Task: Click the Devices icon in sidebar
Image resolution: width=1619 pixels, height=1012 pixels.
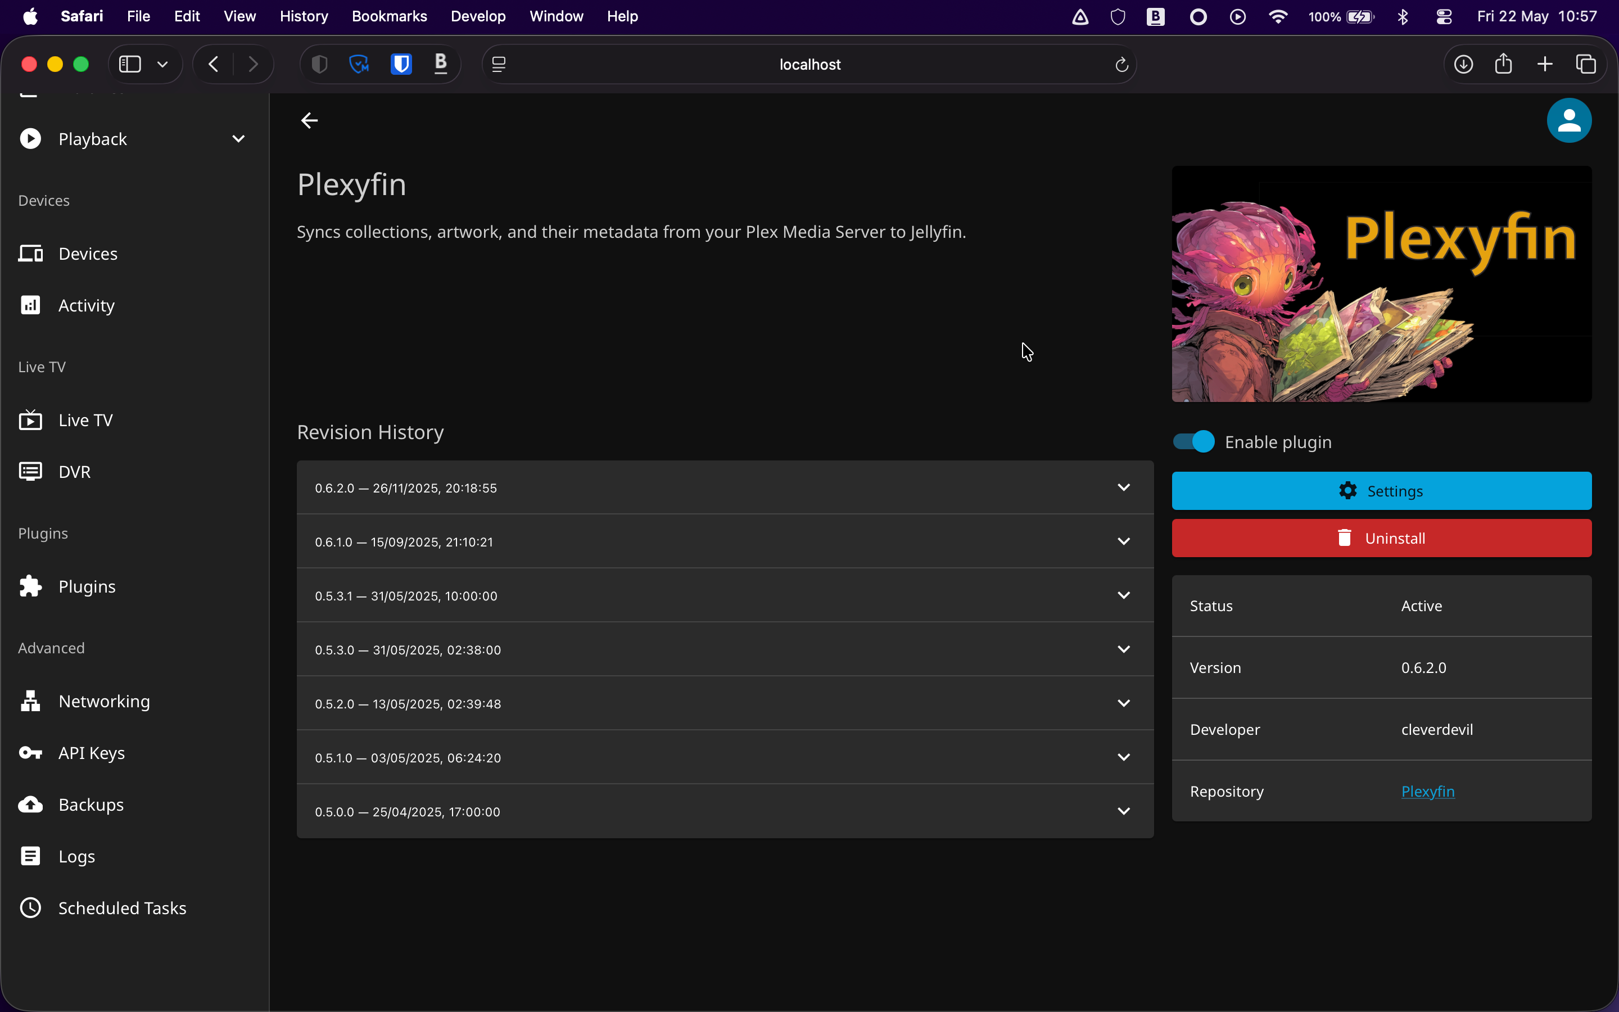Action: (30, 254)
